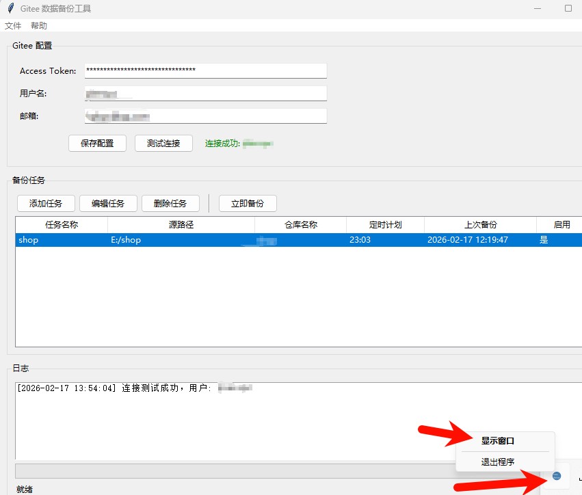Screen dimensions: 582x495
Task: Click the blue tray icon near the popup menu
Action: [x=557, y=476]
